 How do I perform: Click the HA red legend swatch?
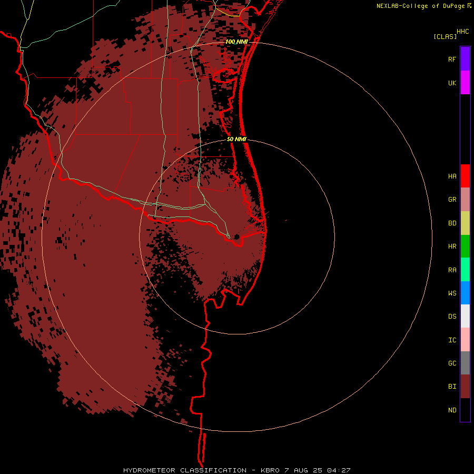pos(465,176)
